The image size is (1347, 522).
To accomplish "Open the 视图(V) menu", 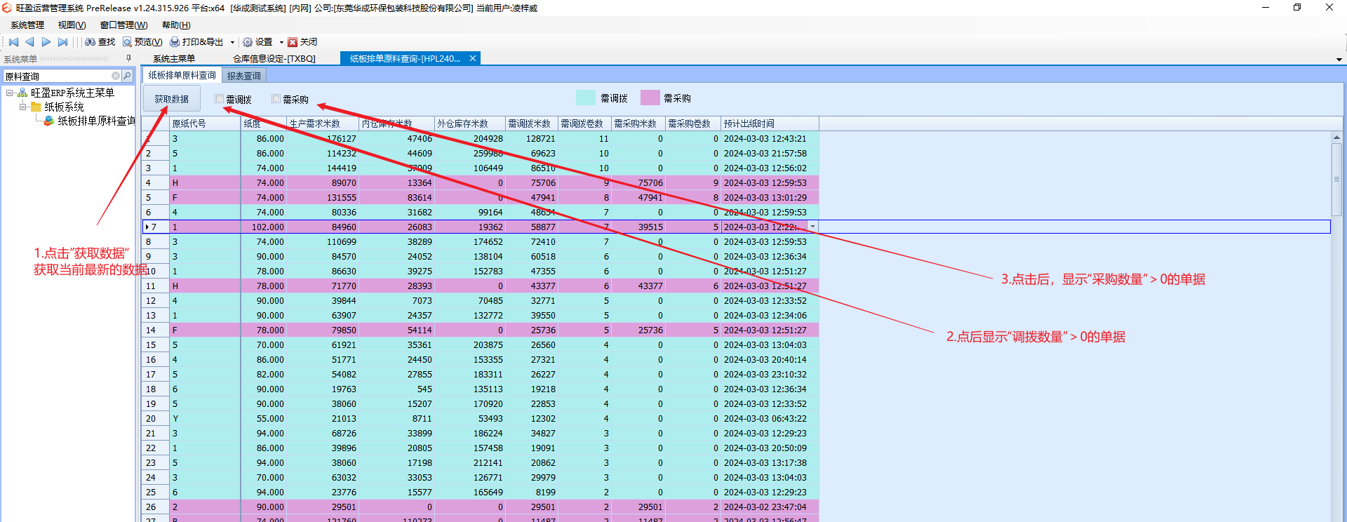I will [72, 25].
